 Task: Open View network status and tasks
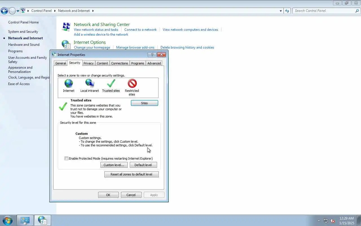(x=96, y=30)
